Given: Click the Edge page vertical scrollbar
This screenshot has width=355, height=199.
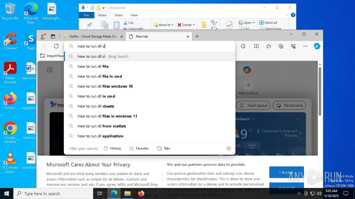Looking at the screenshot, I should click(320, 91).
